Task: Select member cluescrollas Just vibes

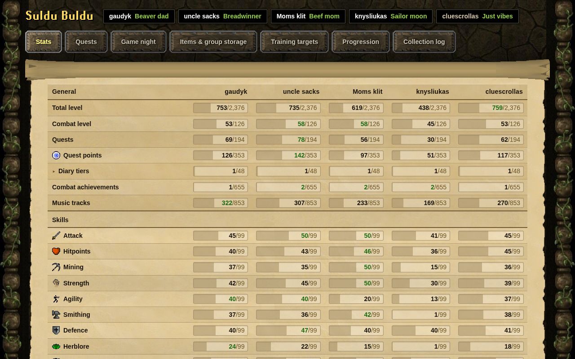Action: coord(478,16)
